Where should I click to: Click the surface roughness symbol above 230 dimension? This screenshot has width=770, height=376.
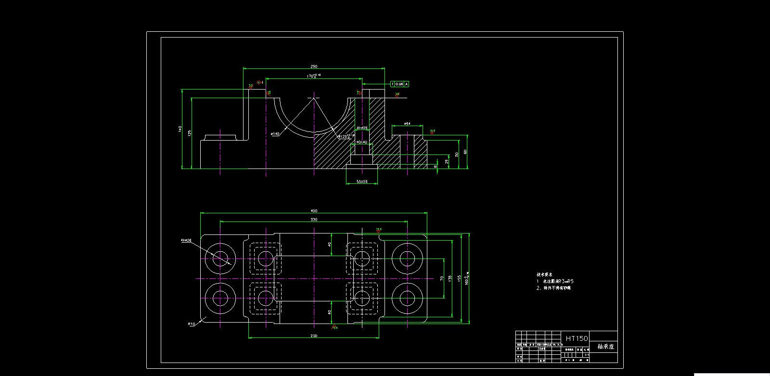point(334,328)
